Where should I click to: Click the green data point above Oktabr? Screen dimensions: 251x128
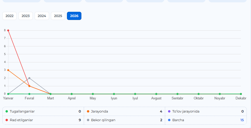pyautogui.click(x=198, y=94)
